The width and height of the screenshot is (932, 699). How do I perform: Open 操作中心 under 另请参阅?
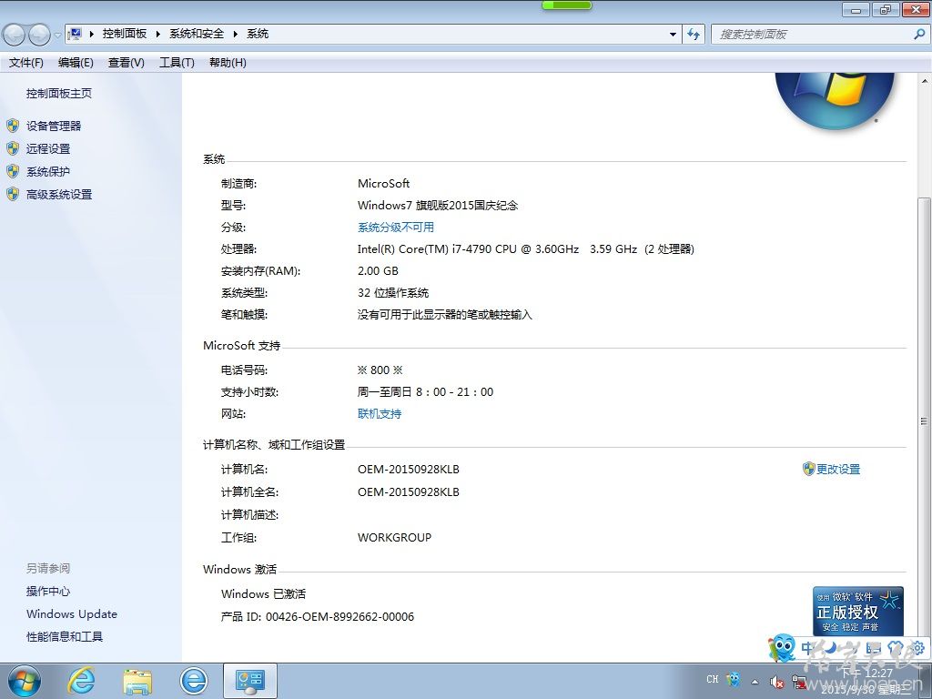click(48, 592)
